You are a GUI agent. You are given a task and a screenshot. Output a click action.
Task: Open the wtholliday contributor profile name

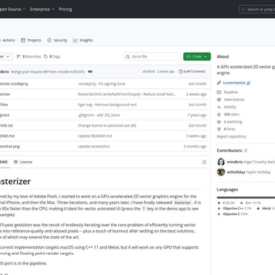click(x=236, y=172)
